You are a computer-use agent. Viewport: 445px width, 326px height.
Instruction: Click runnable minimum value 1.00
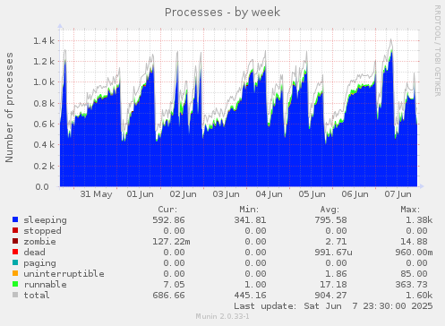[x=255, y=285]
